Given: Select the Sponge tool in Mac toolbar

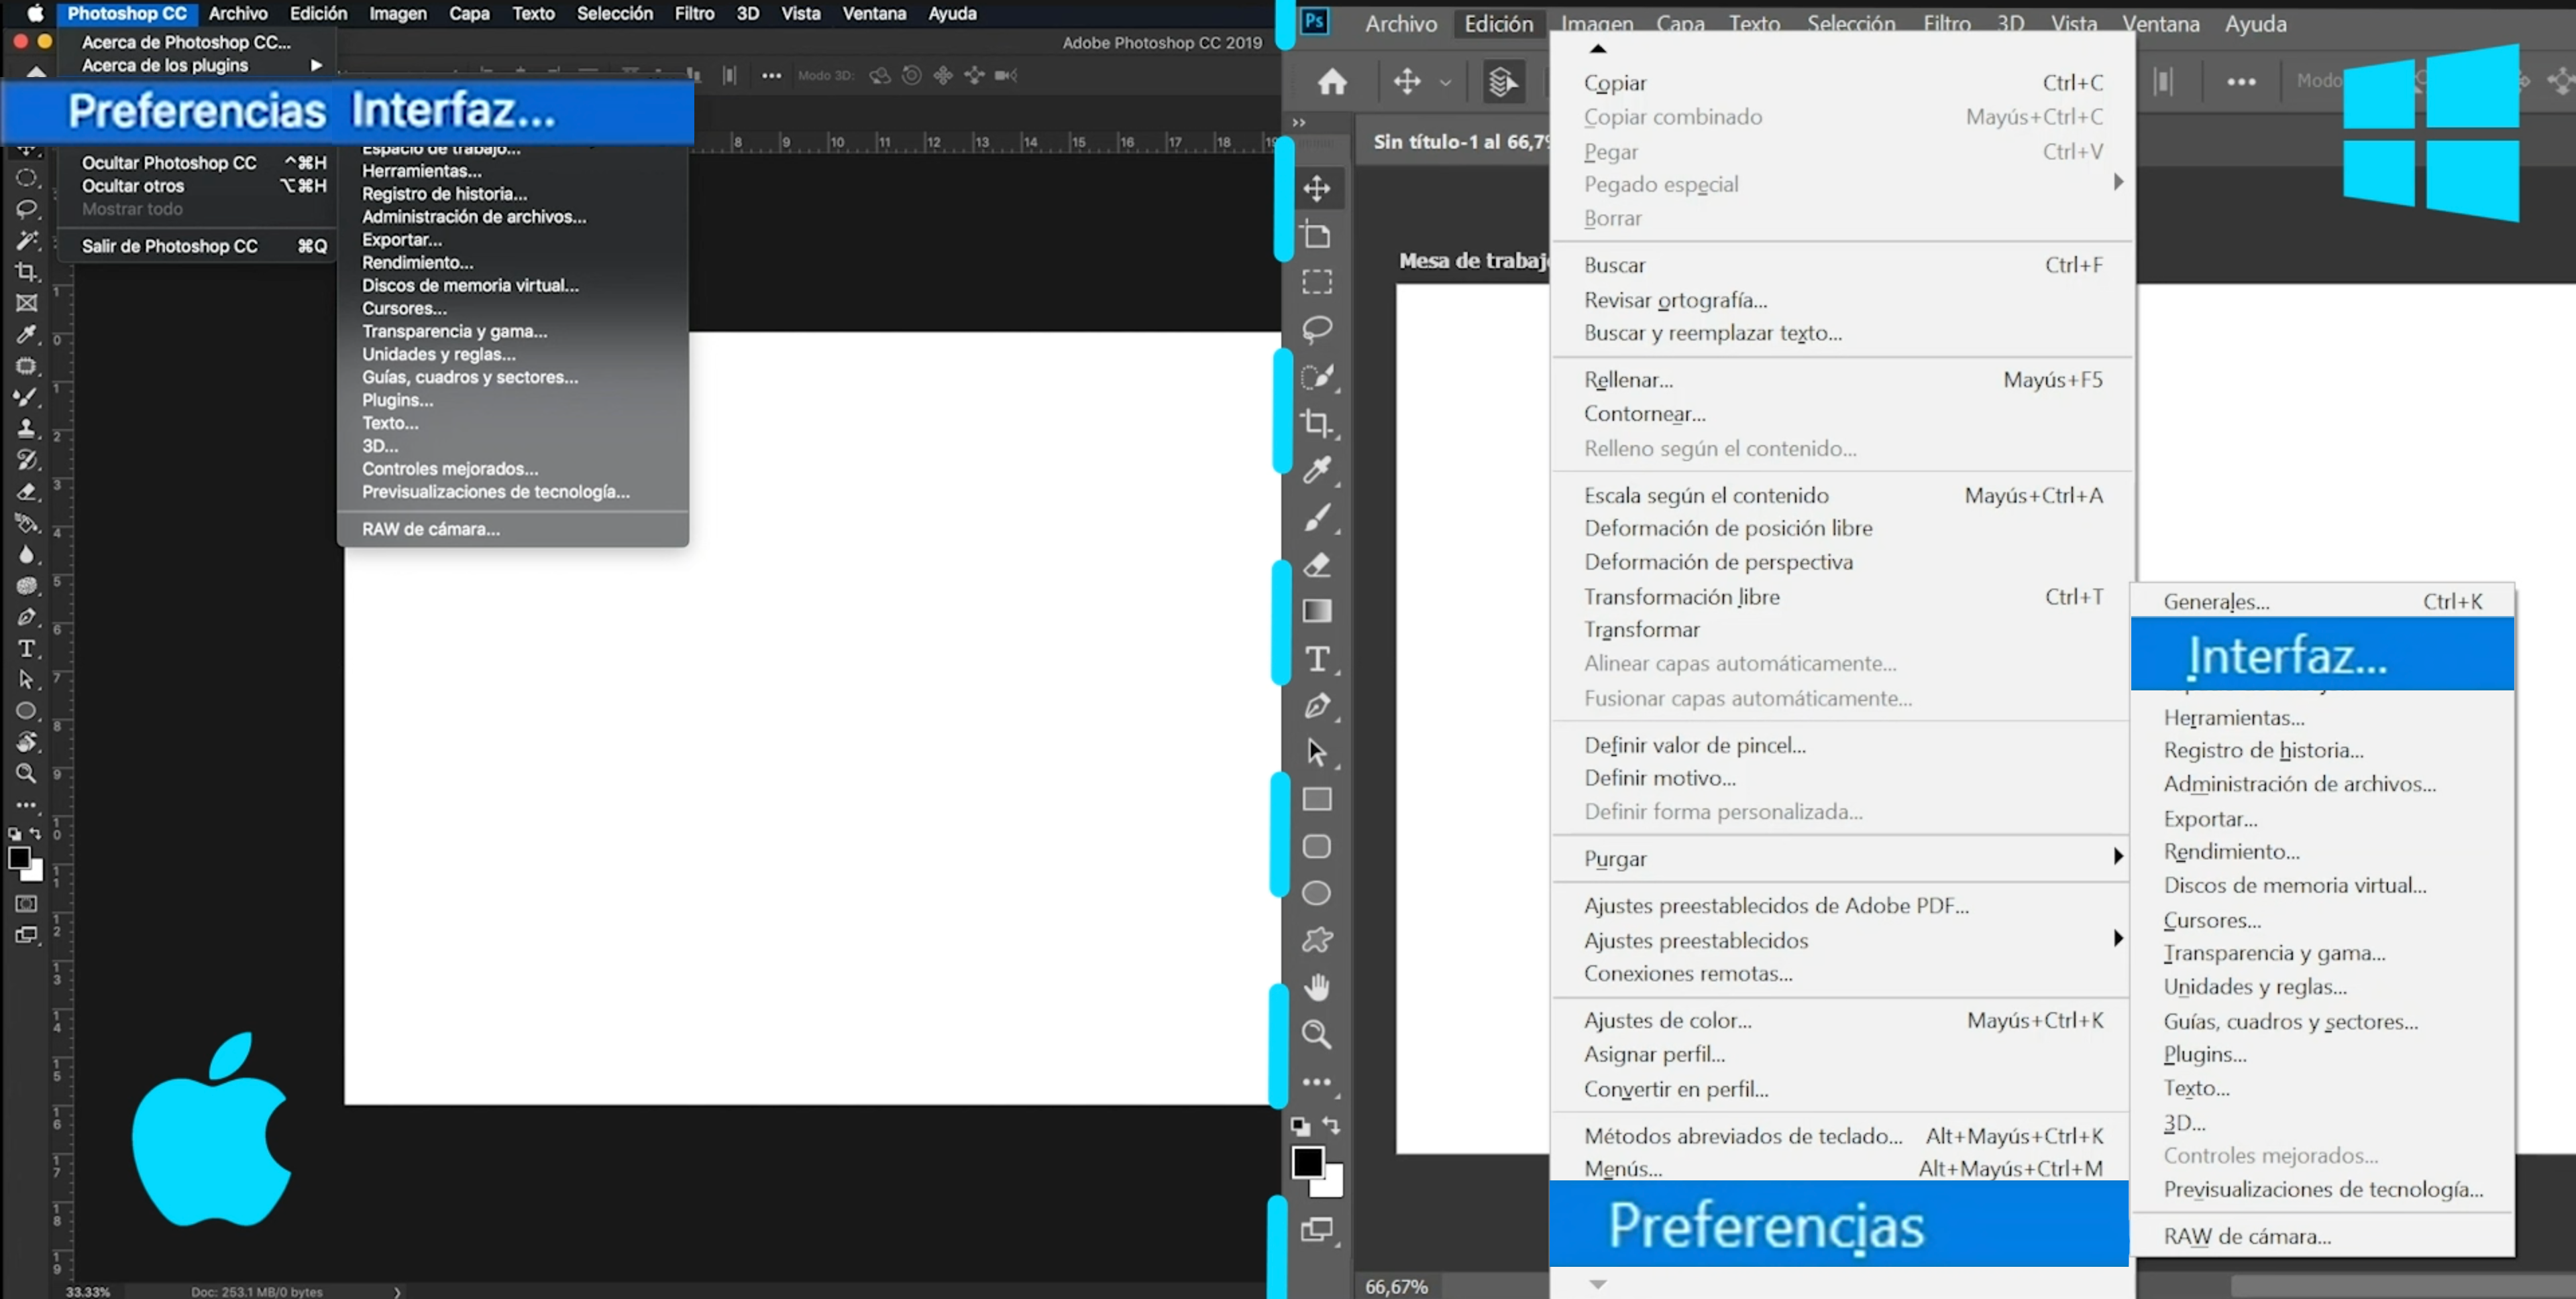Looking at the screenshot, I should coord(27,586).
